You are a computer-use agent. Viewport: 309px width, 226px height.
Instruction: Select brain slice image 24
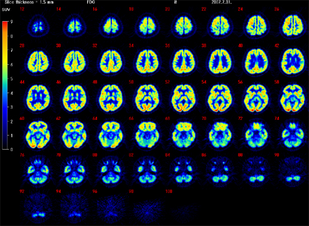(x=257, y=26)
